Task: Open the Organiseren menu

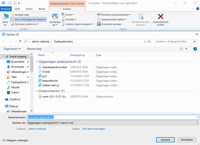Action: (12, 49)
